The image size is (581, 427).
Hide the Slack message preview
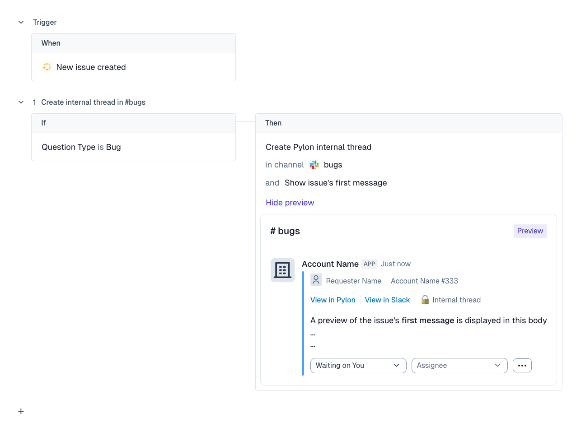(x=290, y=203)
